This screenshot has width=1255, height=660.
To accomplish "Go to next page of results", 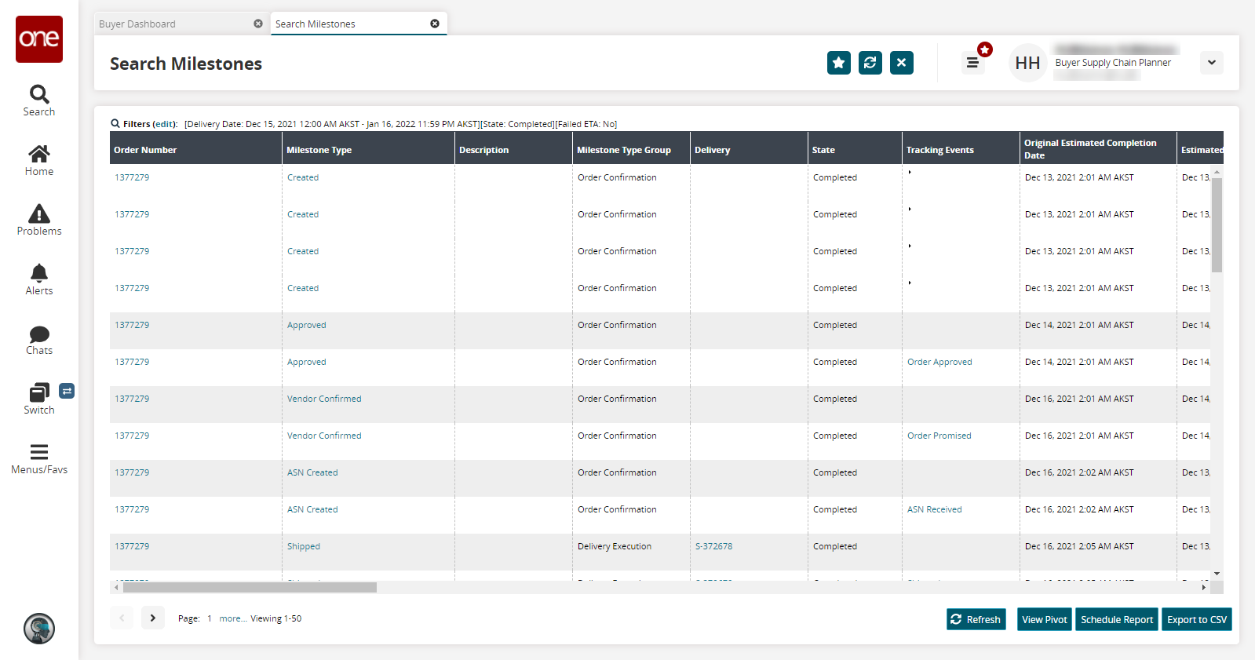I will (x=153, y=618).
